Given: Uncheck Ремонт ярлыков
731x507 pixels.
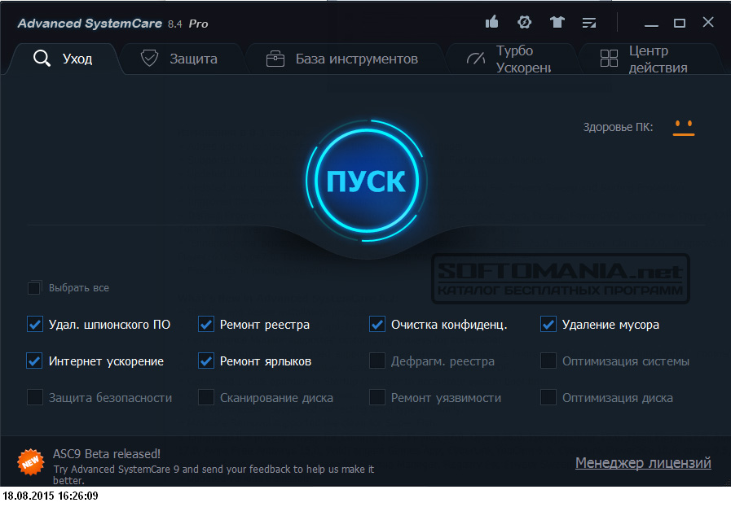Looking at the screenshot, I should [x=206, y=361].
